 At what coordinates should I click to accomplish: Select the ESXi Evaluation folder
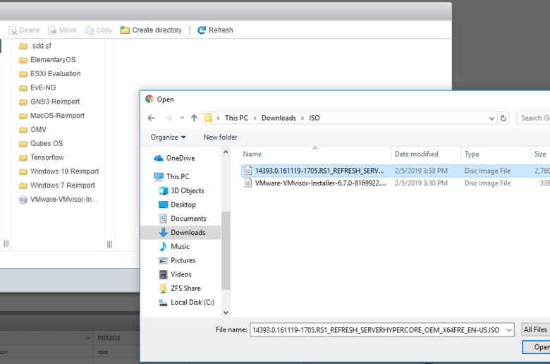pyautogui.click(x=49, y=73)
